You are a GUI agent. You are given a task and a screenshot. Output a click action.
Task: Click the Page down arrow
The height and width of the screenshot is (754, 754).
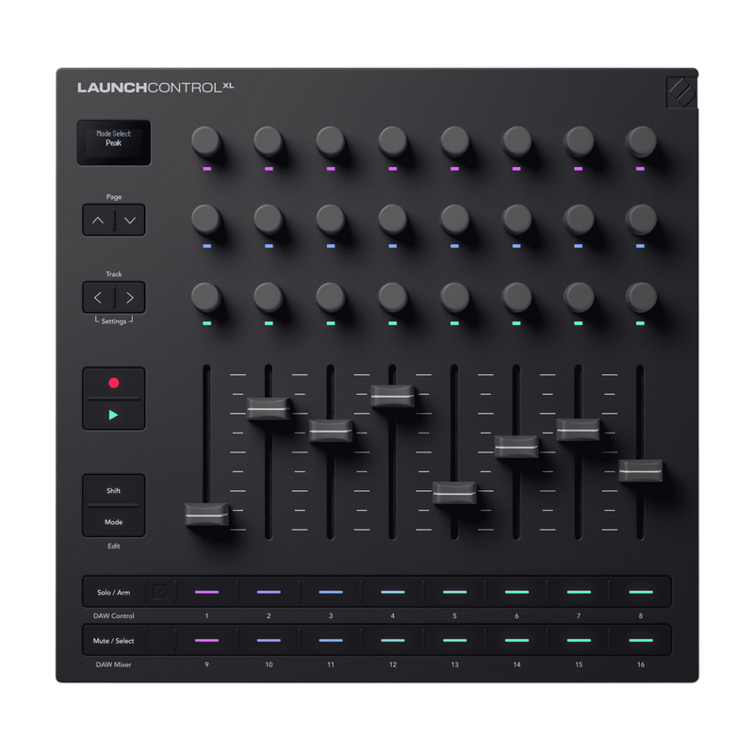click(130, 221)
